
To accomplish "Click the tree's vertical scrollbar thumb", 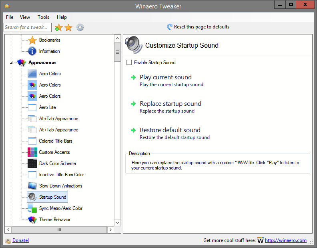I will tap(117, 52).
